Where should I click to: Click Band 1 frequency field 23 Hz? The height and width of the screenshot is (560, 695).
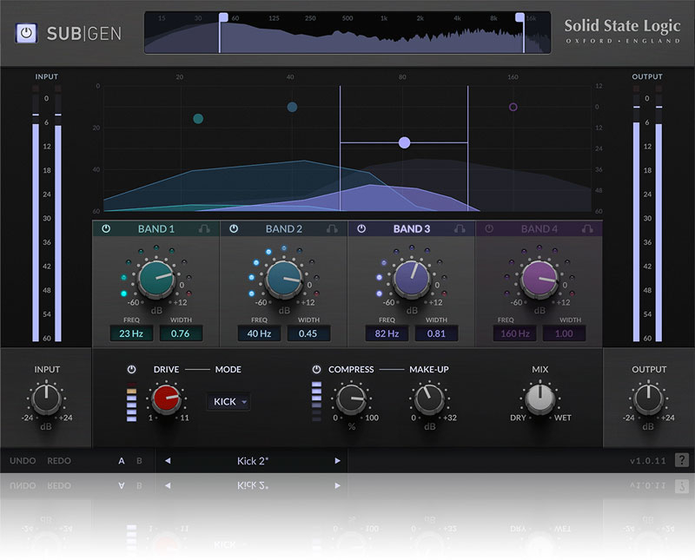(131, 333)
